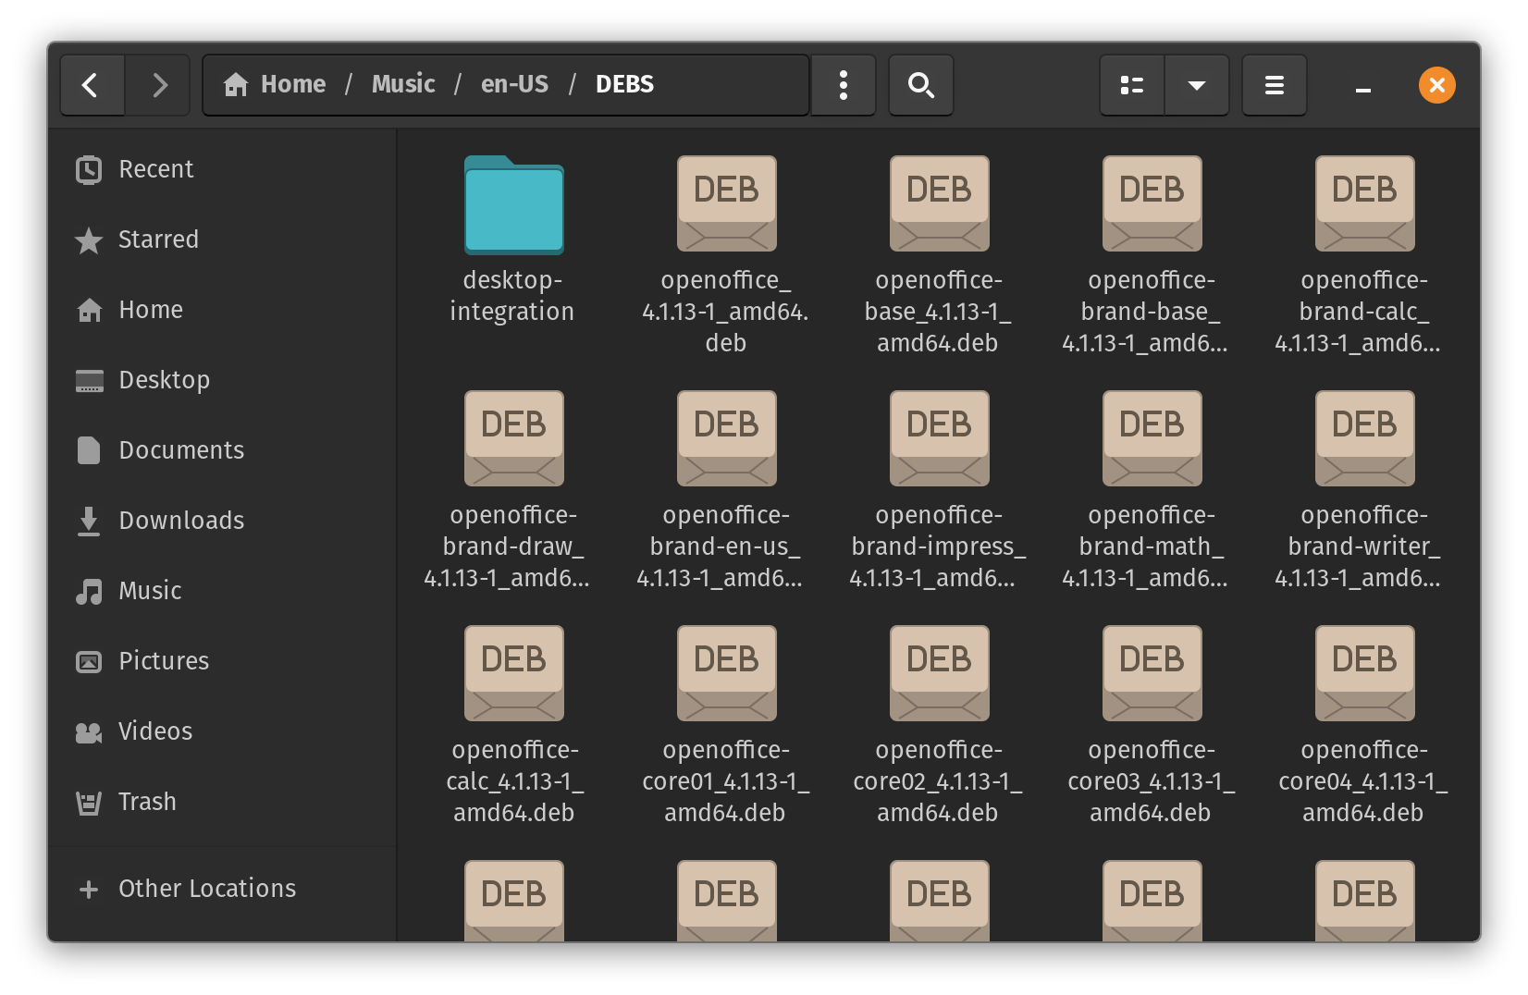Click the forward navigation arrow
Screen dimensions: 1528x995
pyautogui.click(x=159, y=85)
